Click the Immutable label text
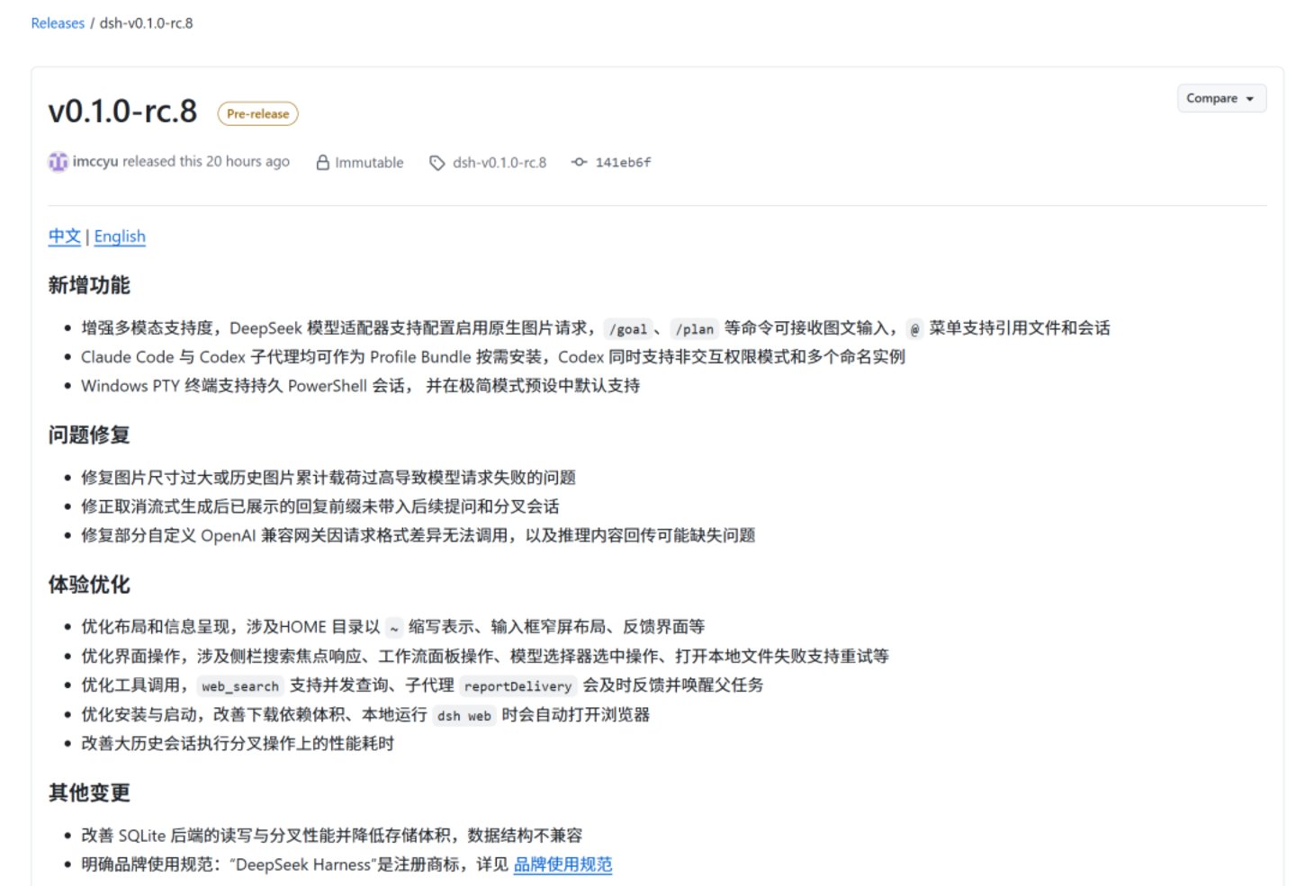Viewport: 1296px width, 886px height. click(x=369, y=163)
